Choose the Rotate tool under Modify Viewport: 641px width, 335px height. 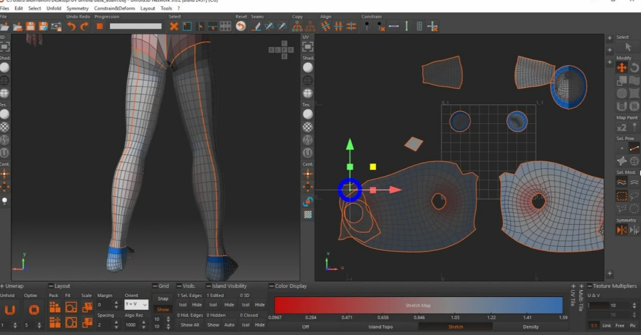[634, 68]
